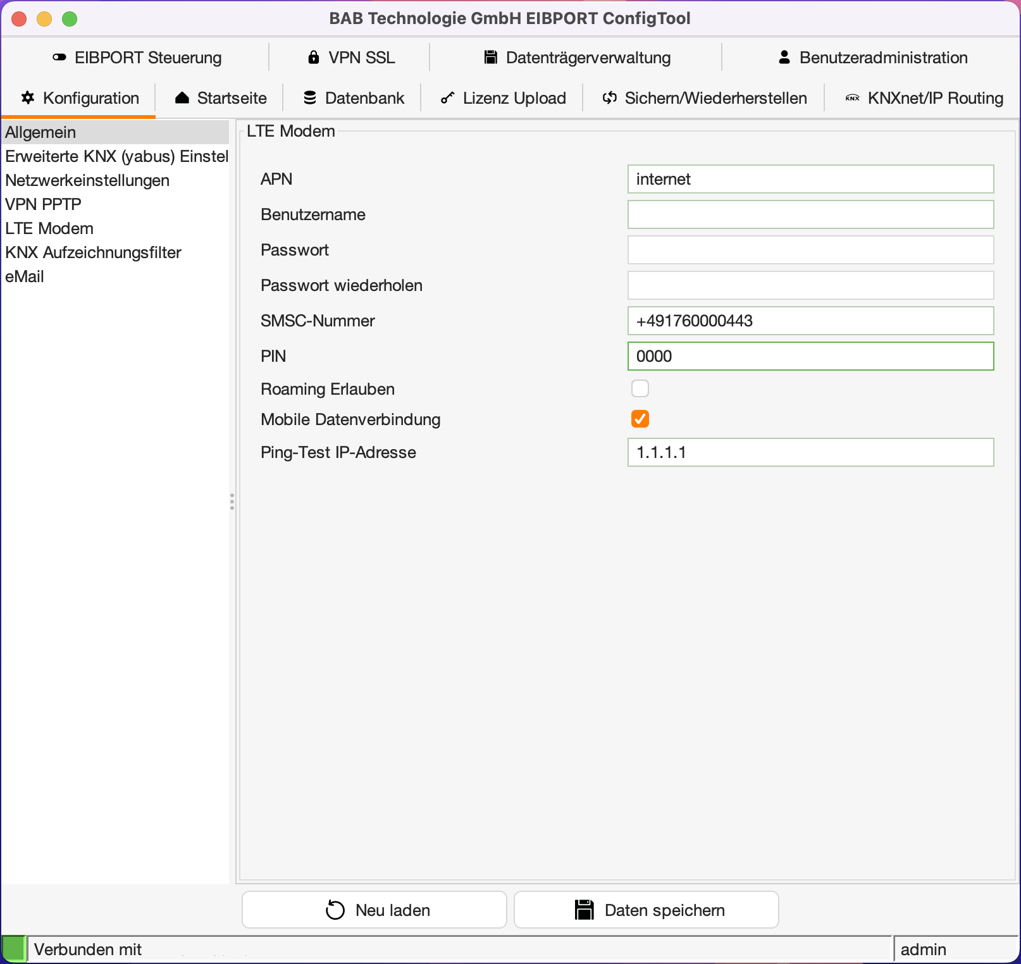Click the database icon for Datenbank
This screenshot has height=964, width=1021.
310,98
